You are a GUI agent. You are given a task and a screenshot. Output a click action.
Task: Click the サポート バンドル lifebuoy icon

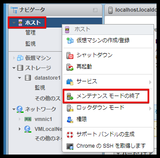[x=70, y=135]
